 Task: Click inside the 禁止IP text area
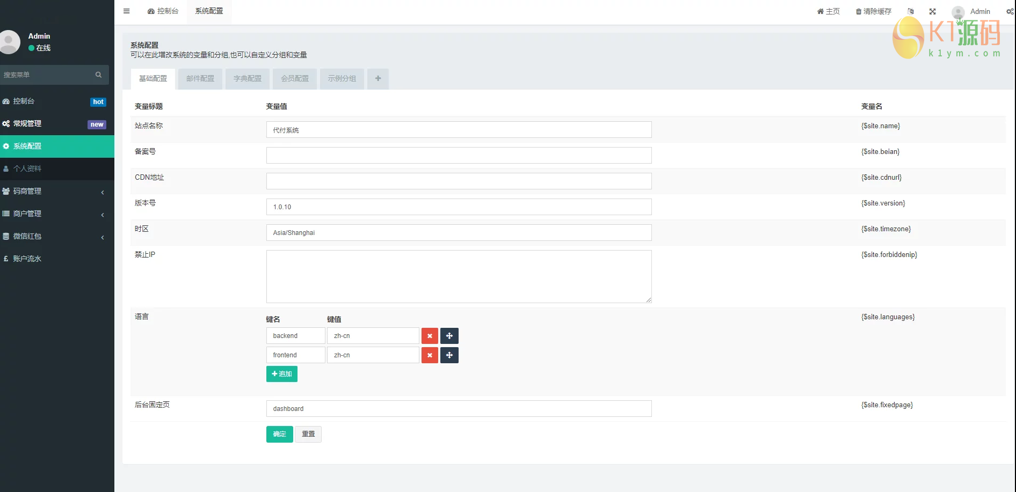tap(459, 277)
